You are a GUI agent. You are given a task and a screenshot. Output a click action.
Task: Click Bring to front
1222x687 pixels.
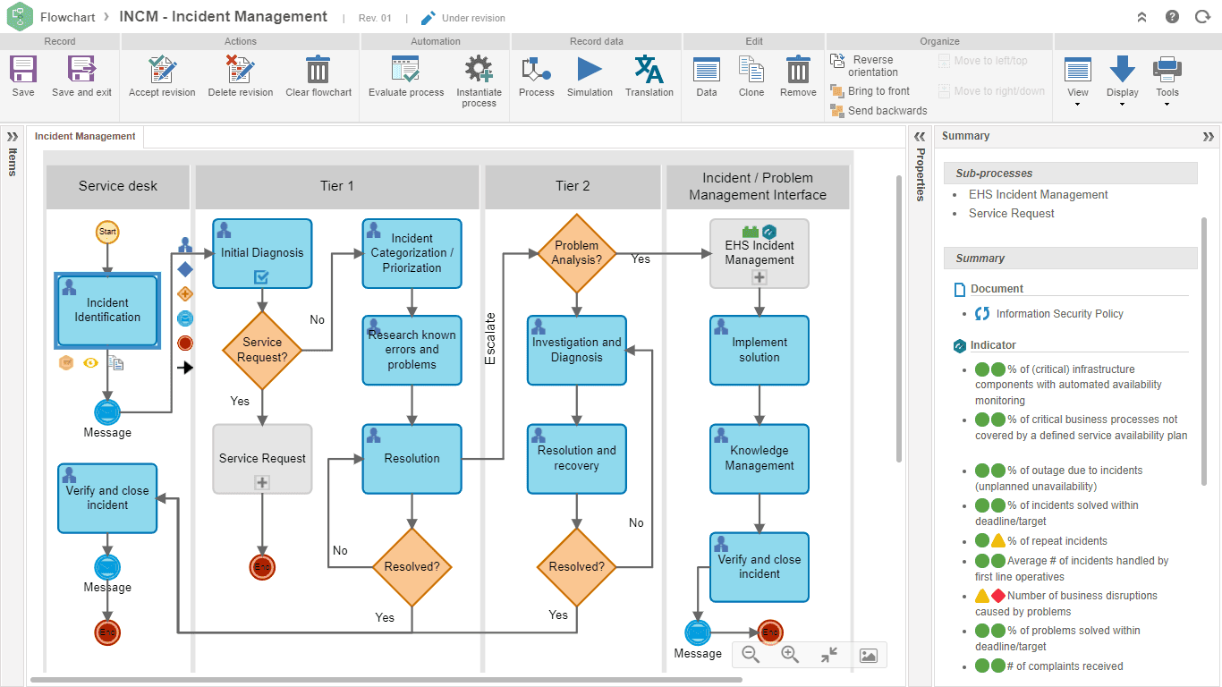click(870, 91)
